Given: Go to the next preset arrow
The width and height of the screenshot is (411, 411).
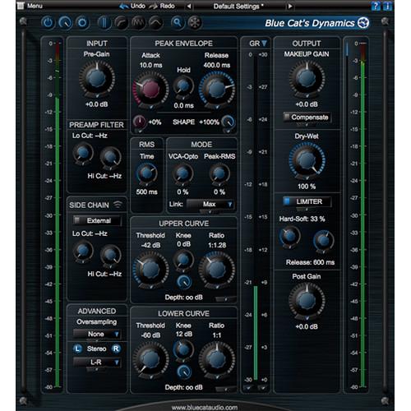Looking at the screenshot, I should [x=290, y=6].
